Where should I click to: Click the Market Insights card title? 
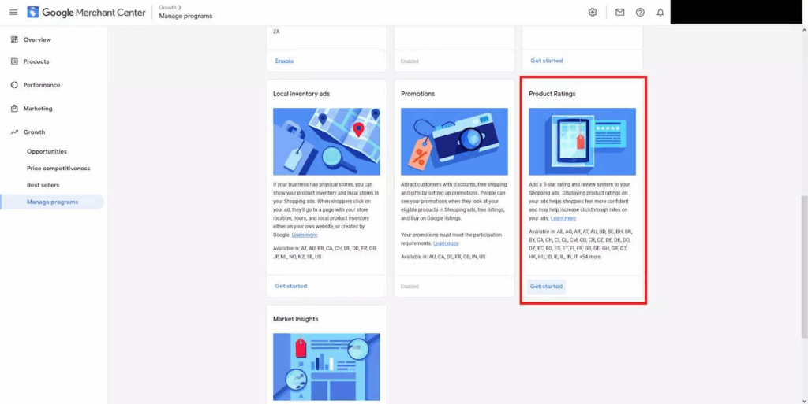click(295, 319)
